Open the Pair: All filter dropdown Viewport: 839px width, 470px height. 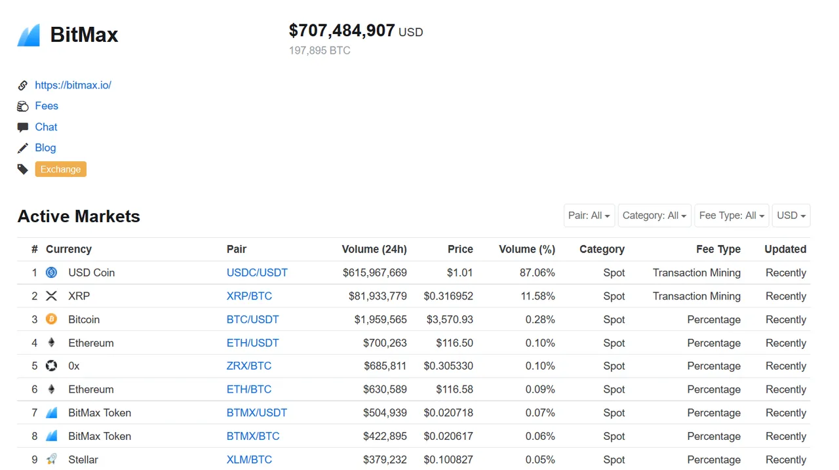(x=589, y=216)
